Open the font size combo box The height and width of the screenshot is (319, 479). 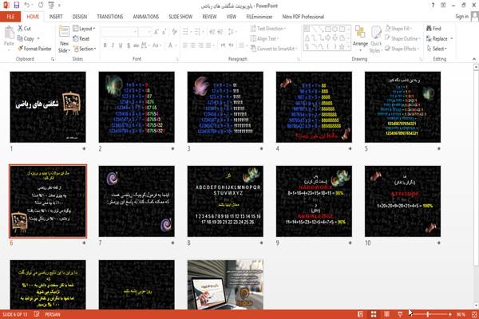[144, 32]
